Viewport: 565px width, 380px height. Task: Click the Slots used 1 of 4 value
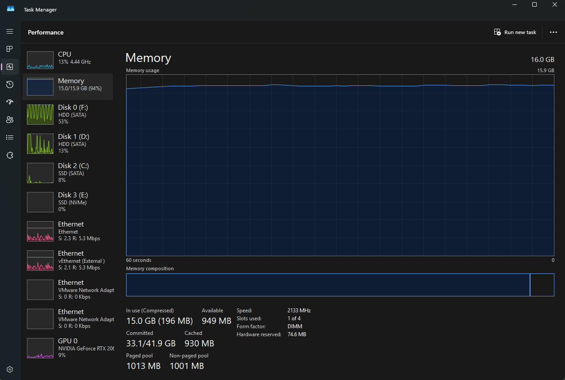(294, 319)
